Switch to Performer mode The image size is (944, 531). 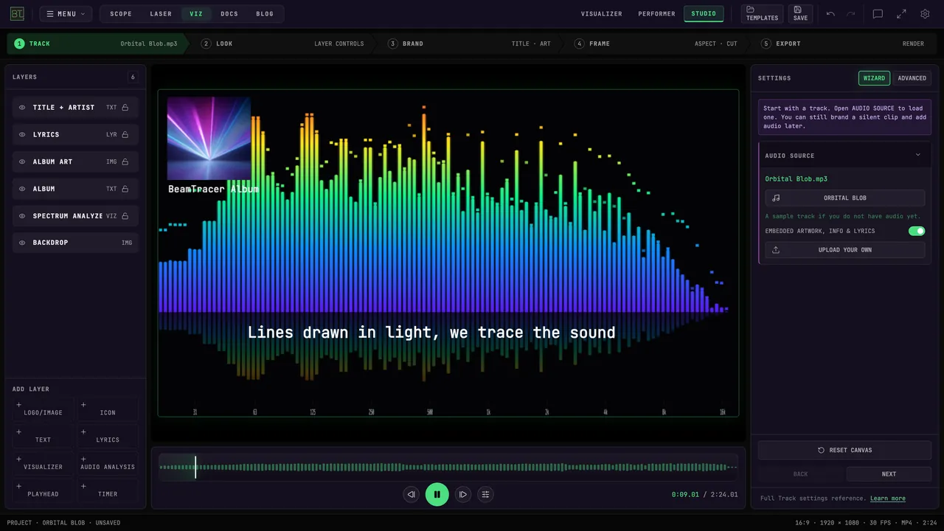pyautogui.click(x=656, y=14)
